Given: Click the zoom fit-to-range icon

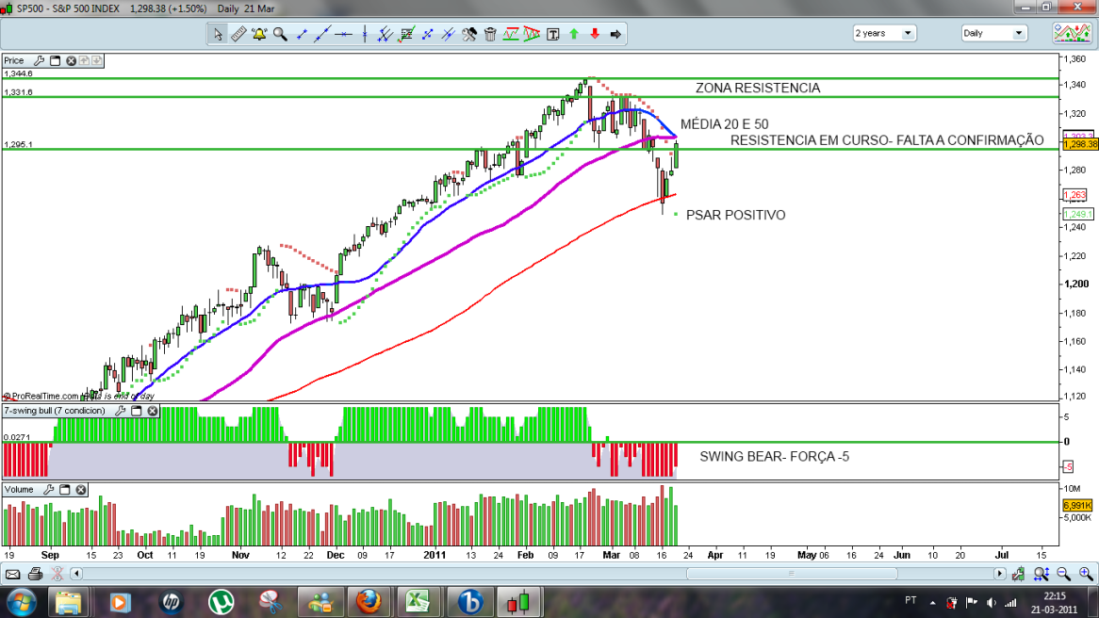Looking at the screenshot, I should (x=1042, y=575).
